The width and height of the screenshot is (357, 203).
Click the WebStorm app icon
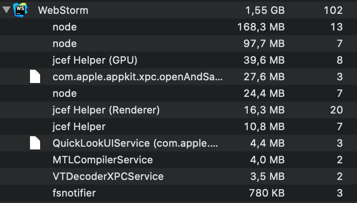click(x=20, y=10)
